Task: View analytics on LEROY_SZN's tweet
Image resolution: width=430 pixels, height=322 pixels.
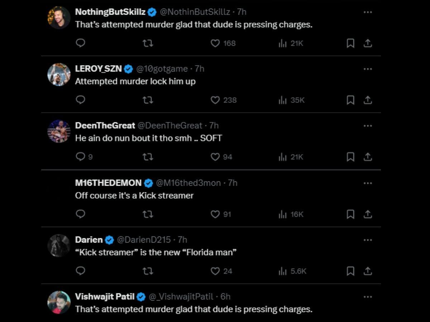Action: pos(283,100)
